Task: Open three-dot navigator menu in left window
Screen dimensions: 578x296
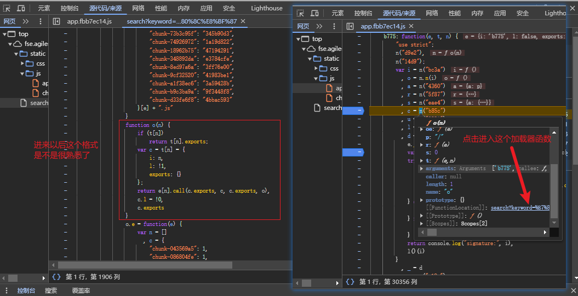Action: 41,21
